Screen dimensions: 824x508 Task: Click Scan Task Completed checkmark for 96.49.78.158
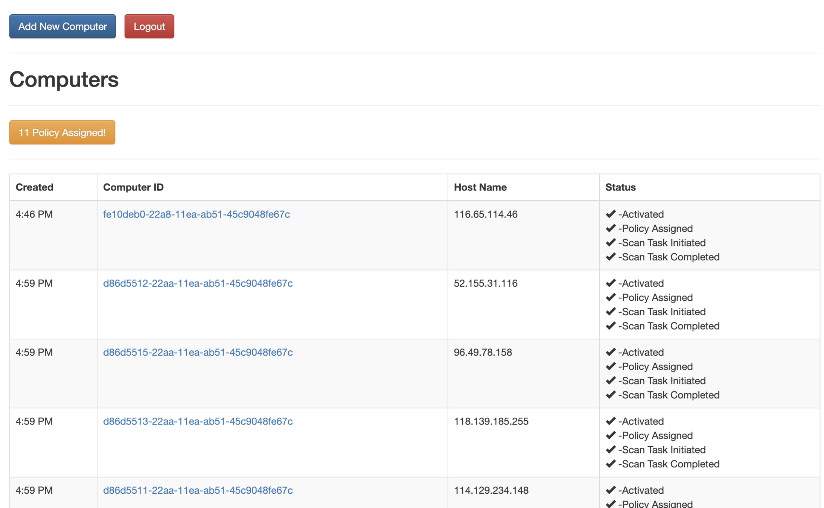click(610, 395)
